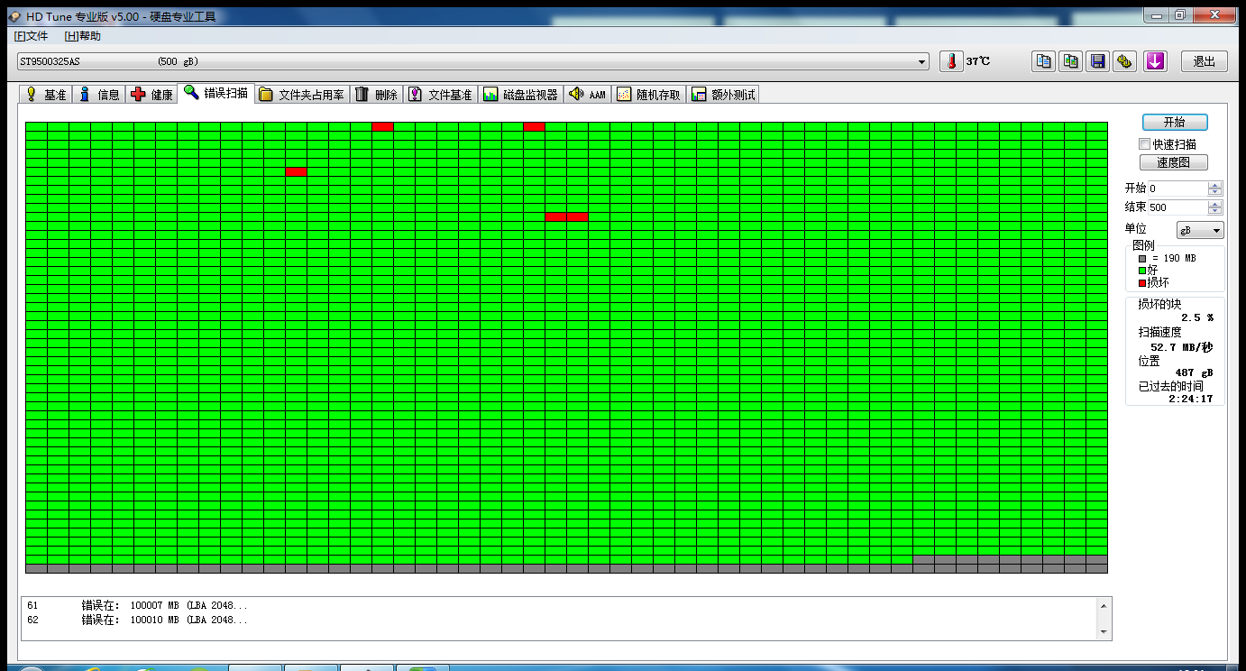The height and width of the screenshot is (671, 1246).
Task: Click the 52.7 MB/秒 scan speed value
Action: (1182, 347)
